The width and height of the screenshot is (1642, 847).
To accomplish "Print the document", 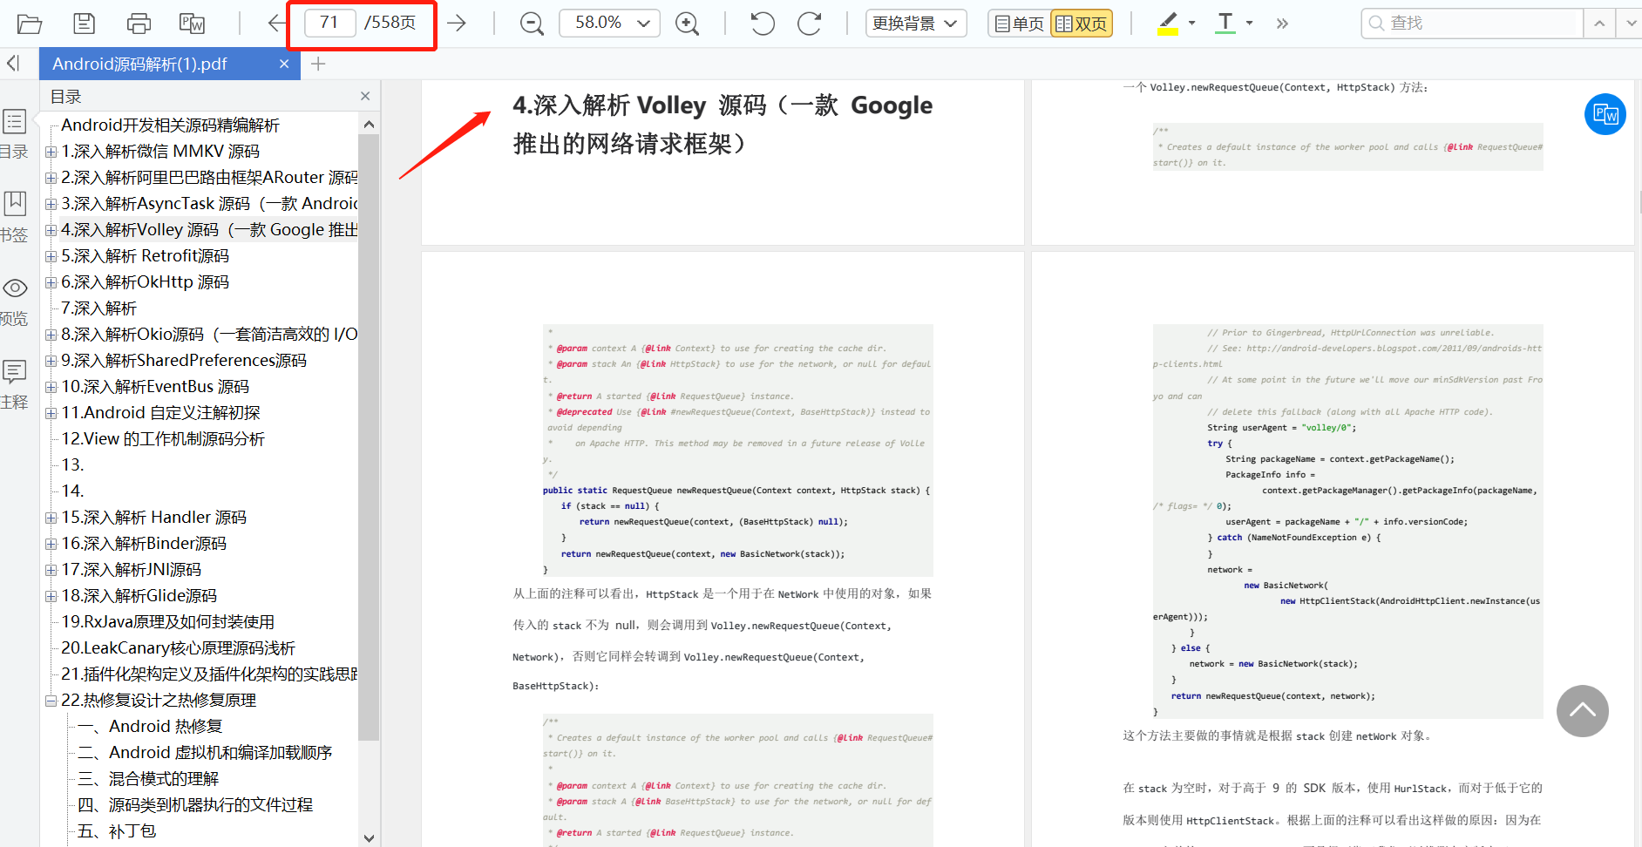I will point(139,23).
